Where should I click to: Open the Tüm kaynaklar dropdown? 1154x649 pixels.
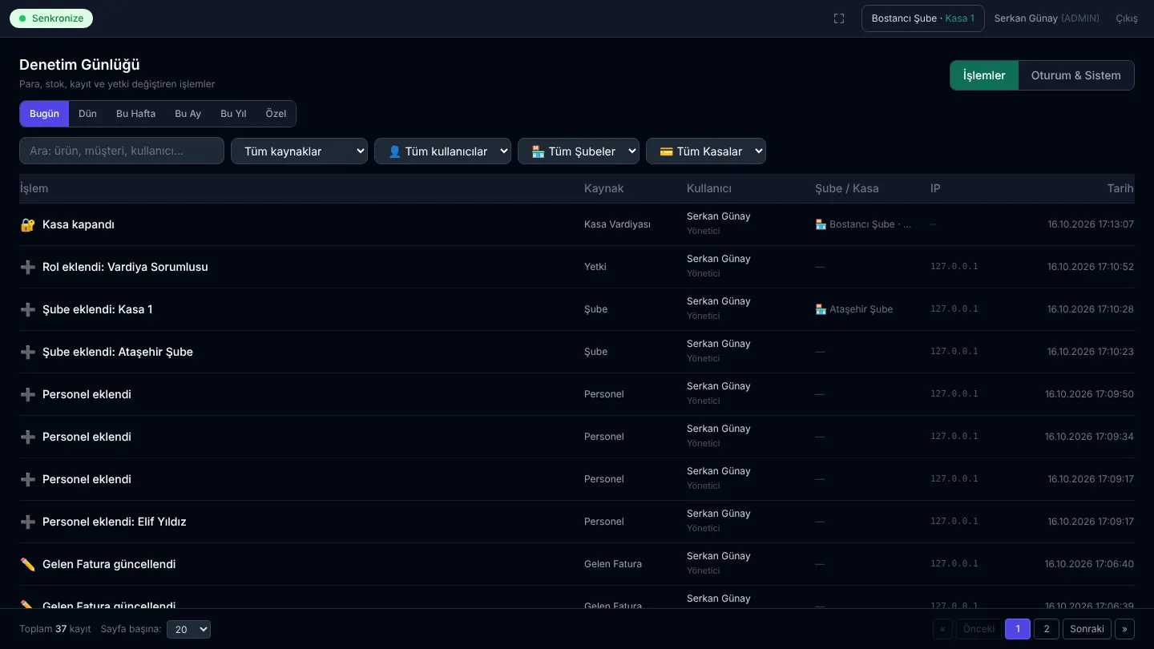pyautogui.click(x=299, y=151)
